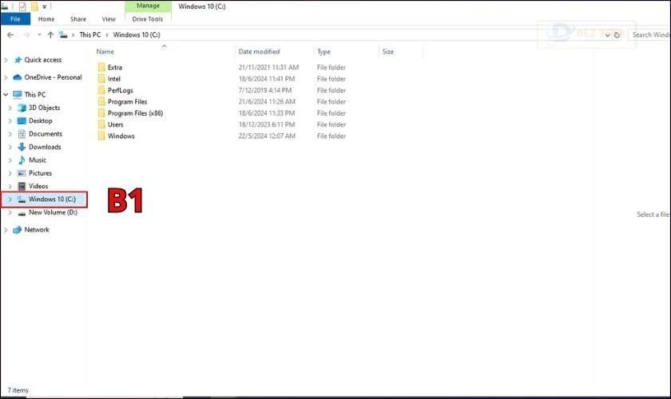
Task: Click the Search Windows input field
Action: coord(650,35)
